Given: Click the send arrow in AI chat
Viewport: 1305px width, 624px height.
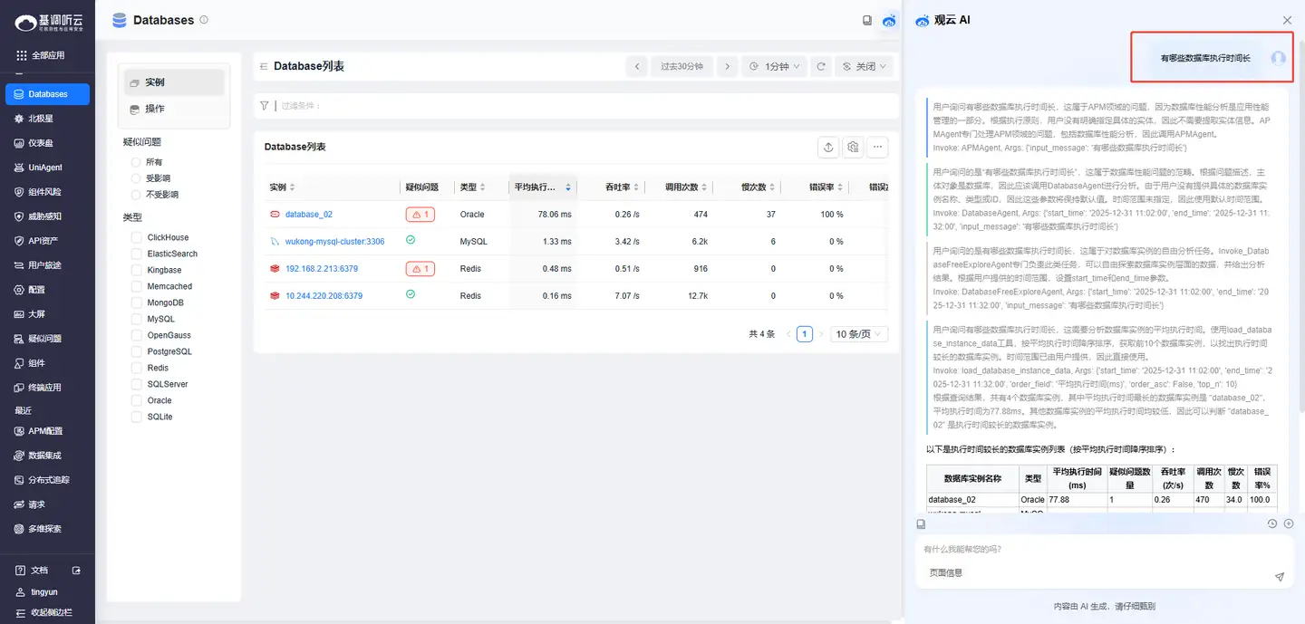Looking at the screenshot, I should (1279, 576).
